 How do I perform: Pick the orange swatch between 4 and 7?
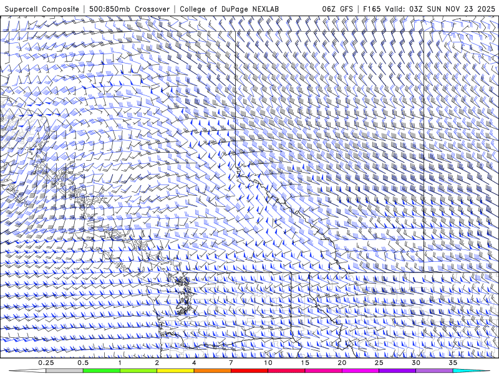[212, 371]
